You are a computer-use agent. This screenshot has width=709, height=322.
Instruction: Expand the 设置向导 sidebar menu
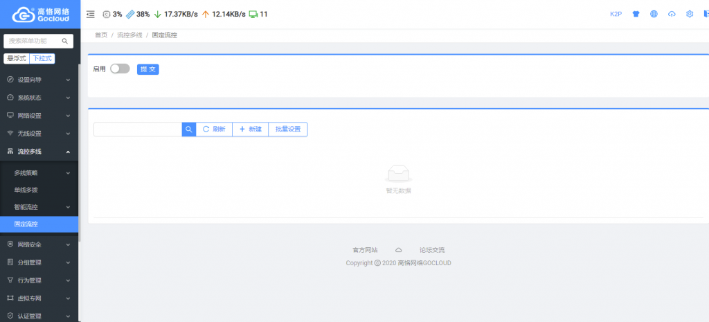pyautogui.click(x=39, y=80)
